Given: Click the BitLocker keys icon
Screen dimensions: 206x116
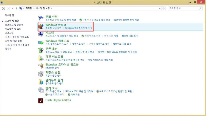Looking at the screenshot, I should coord(41,66).
